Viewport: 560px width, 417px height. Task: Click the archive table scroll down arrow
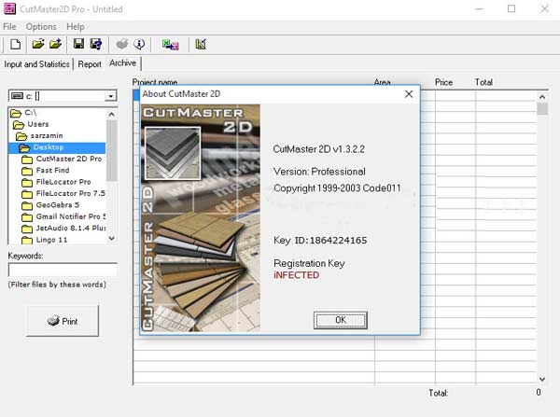[542, 379]
